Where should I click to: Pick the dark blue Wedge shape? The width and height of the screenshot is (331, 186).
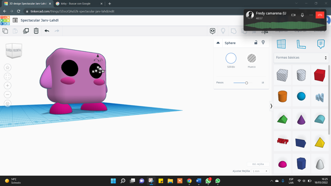pyautogui.click(x=301, y=143)
